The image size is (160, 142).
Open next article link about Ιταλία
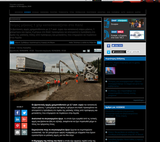pyautogui.click(x=82, y=42)
